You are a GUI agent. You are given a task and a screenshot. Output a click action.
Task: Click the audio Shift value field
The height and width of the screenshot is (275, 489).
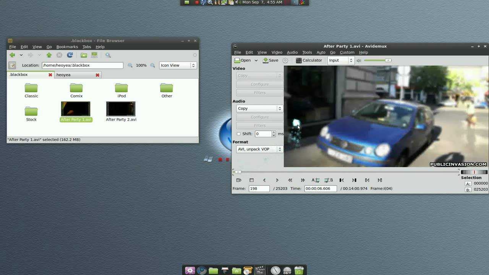coord(263,134)
